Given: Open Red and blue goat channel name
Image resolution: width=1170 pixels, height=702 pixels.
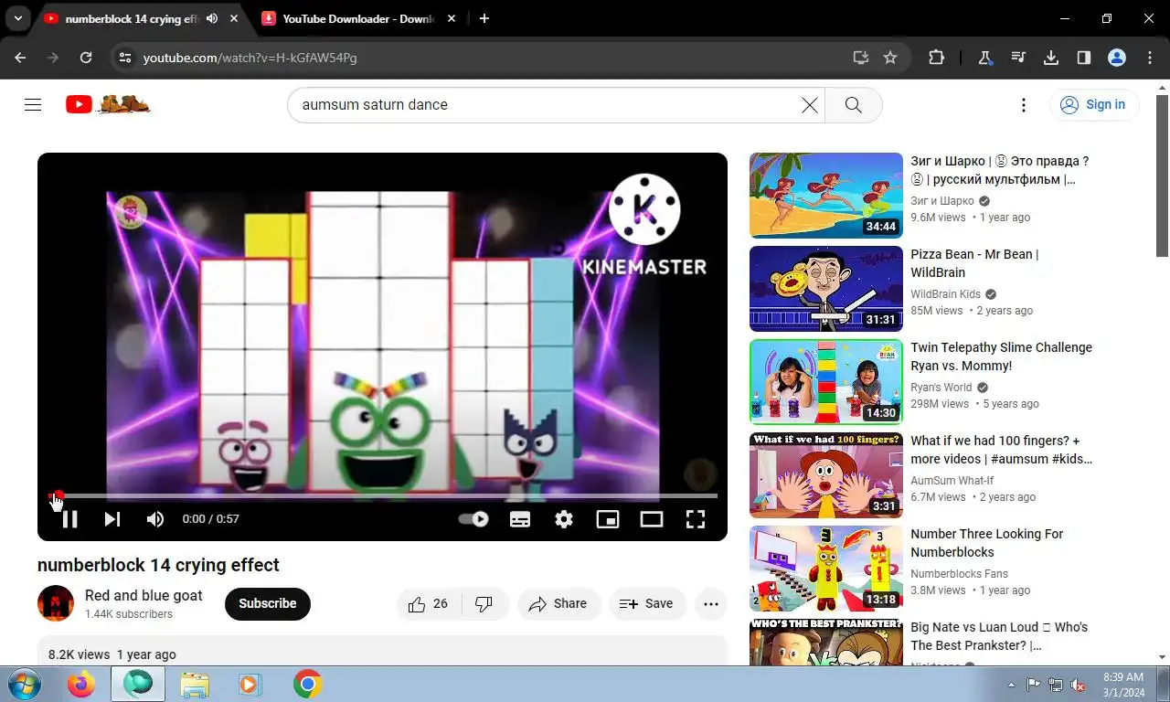Looking at the screenshot, I should [x=144, y=596].
